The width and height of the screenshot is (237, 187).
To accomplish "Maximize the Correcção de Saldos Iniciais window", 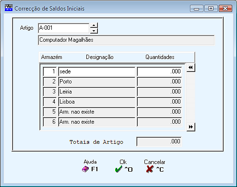I will point(211,9).
